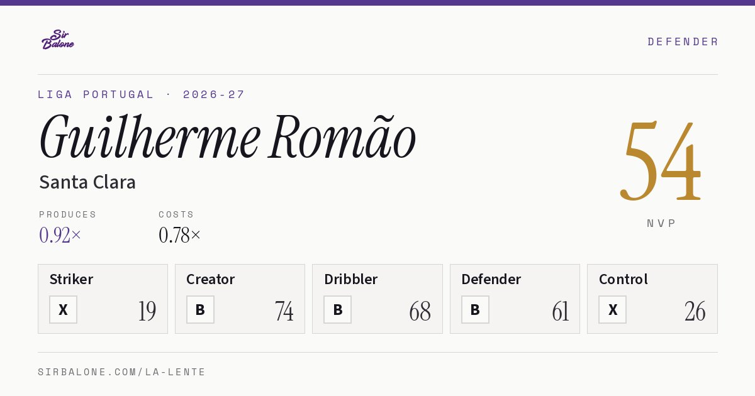
Task: Click the LIGA PORTUGAL · 2026-27 heading
Action: (x=142, y=94)
